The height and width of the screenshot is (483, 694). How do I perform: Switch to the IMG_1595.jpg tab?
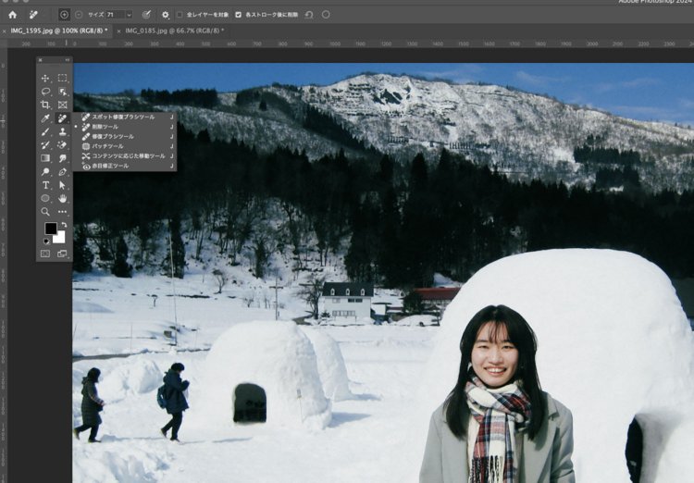pos(59,31)
